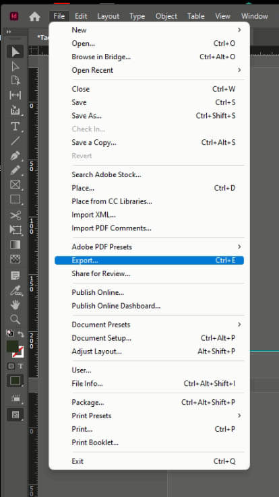Choose Publish Online Dashboard...
The image size is (279, 497).
(150, 306)
